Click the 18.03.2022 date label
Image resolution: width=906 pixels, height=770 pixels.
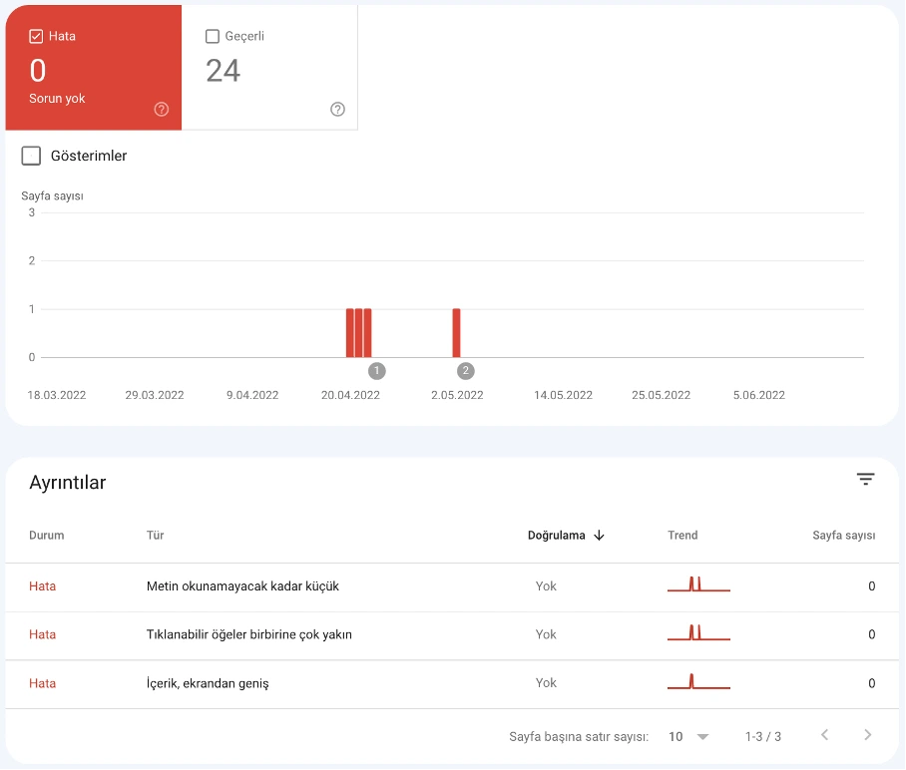pyautogui.click(x=57, y=395)
